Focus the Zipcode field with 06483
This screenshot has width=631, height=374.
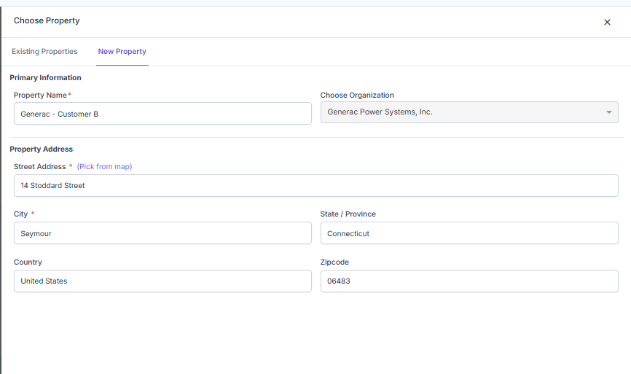click(469, 281)
